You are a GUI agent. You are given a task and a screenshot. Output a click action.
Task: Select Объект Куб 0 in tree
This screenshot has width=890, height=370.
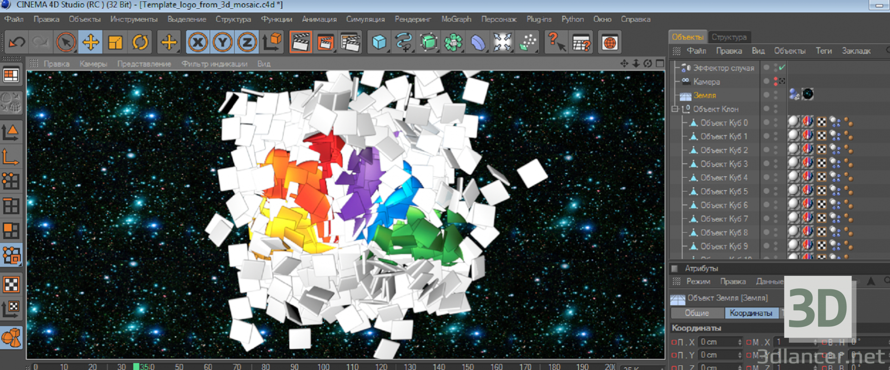(724, 123)
